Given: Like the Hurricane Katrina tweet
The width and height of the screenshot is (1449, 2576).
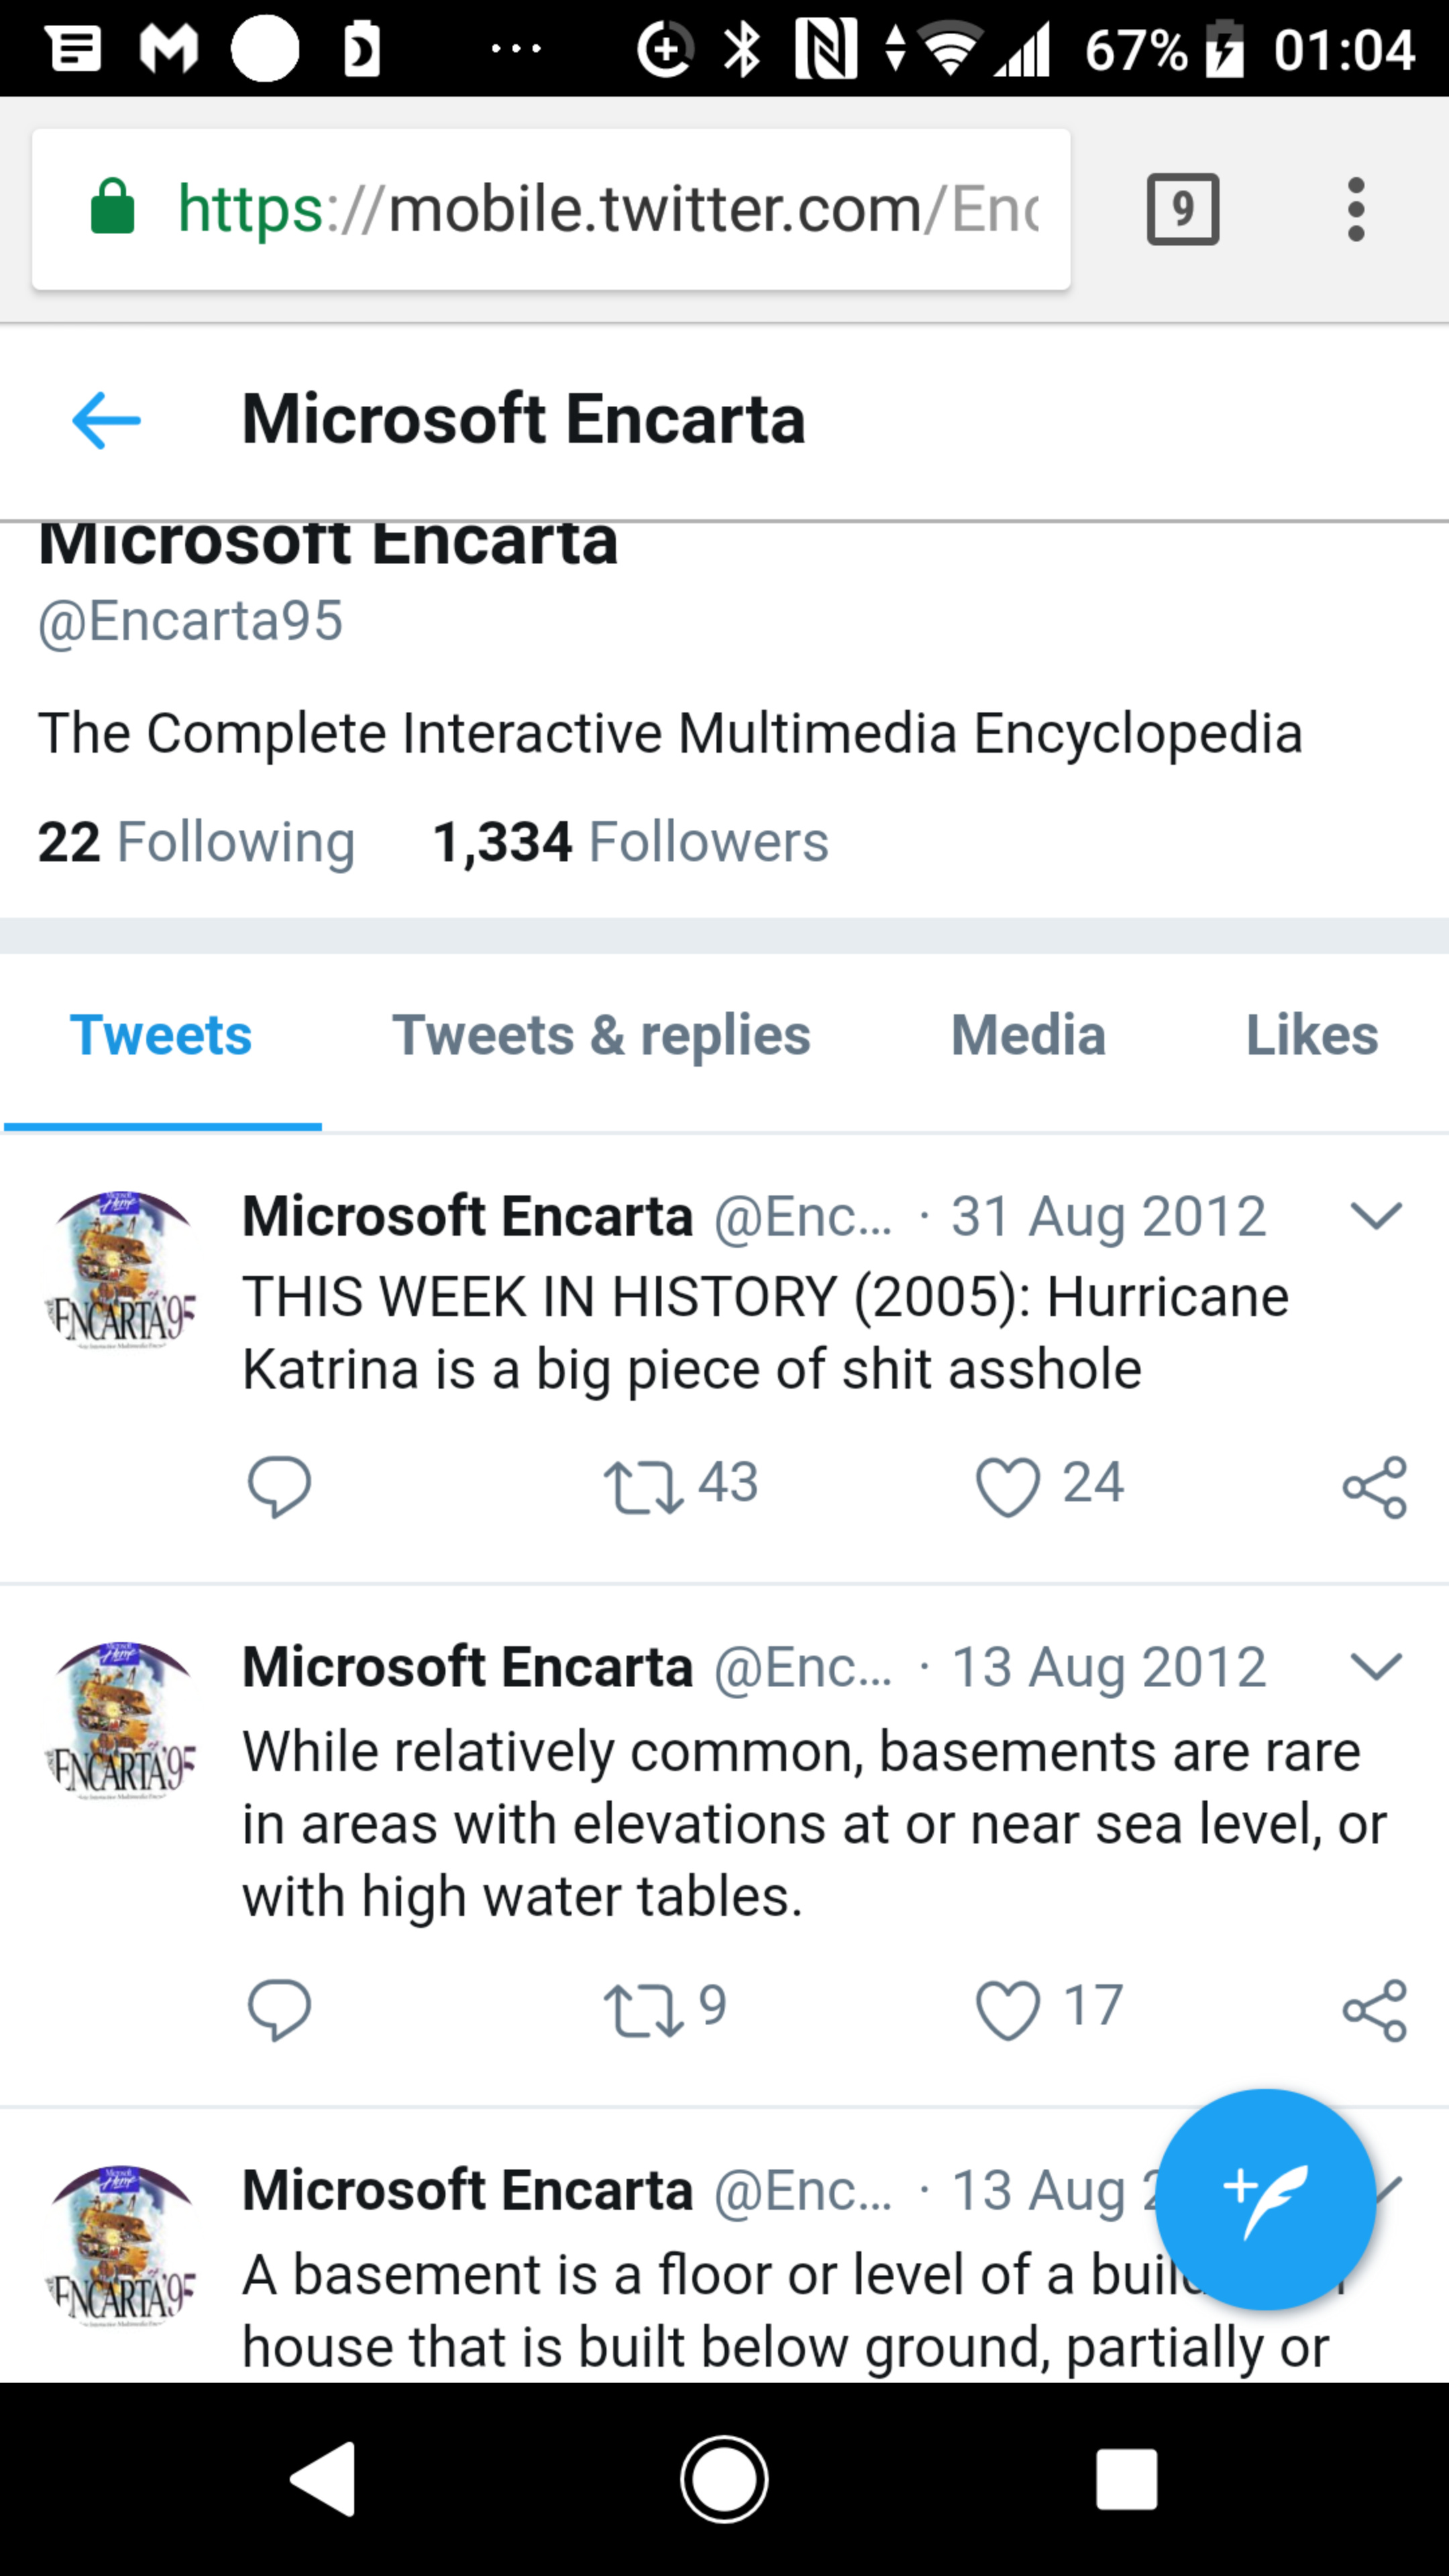Looking at the screenshot, I should click(1007, 1487).
